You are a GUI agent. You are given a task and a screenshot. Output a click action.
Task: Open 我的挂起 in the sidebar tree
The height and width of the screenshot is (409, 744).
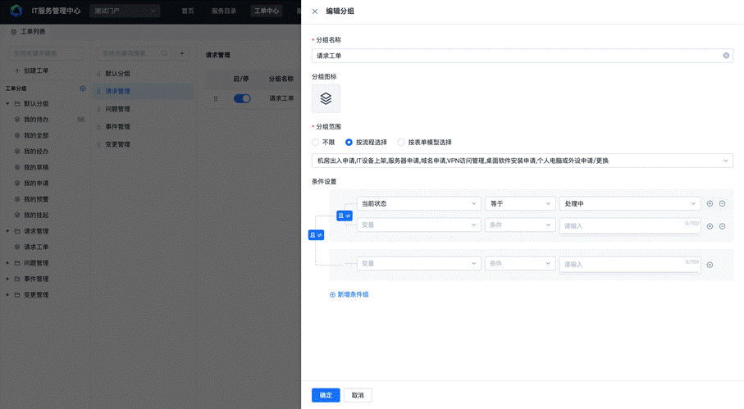click(x=37, y=216)
